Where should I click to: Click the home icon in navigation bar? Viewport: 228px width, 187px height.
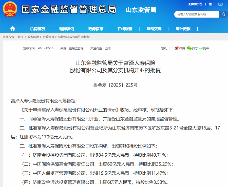(12, 29)
